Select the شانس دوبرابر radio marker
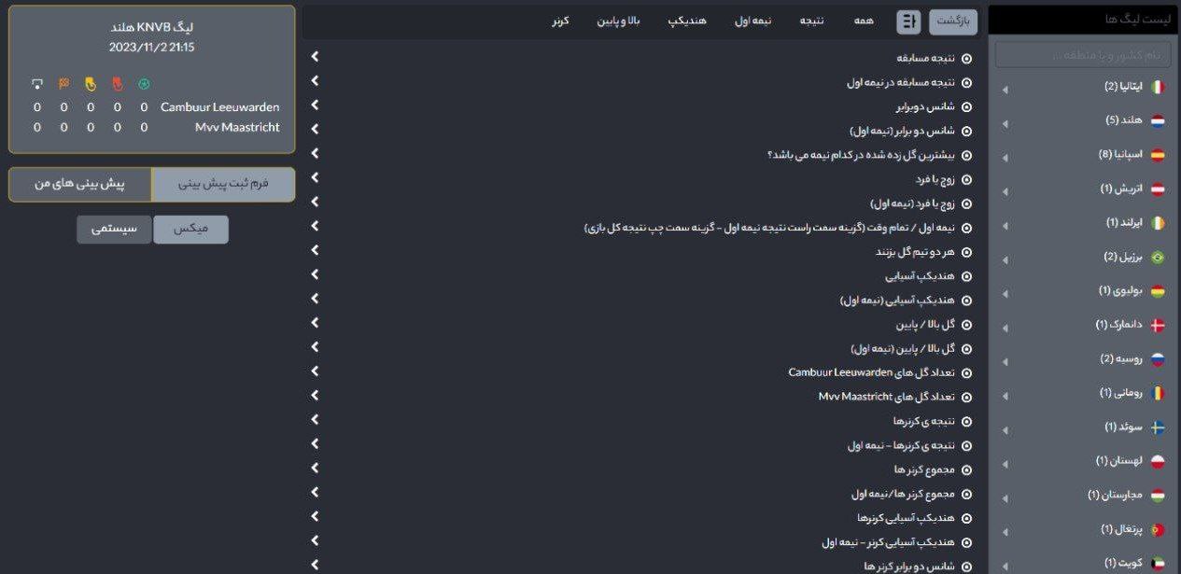The height and width of the screenshot is (574, 1181). (966, 106)
